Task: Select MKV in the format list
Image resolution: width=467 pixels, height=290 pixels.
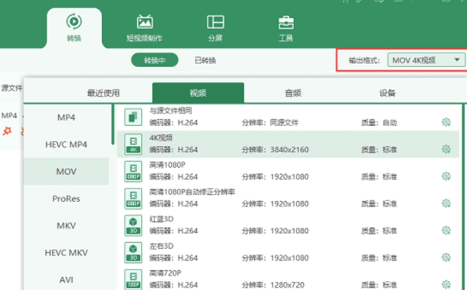Action: 66,226
